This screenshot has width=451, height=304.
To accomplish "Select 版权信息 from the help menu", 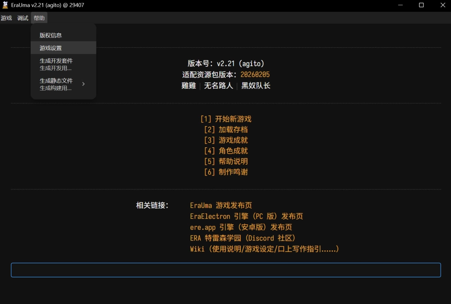I will coord(63,35).
